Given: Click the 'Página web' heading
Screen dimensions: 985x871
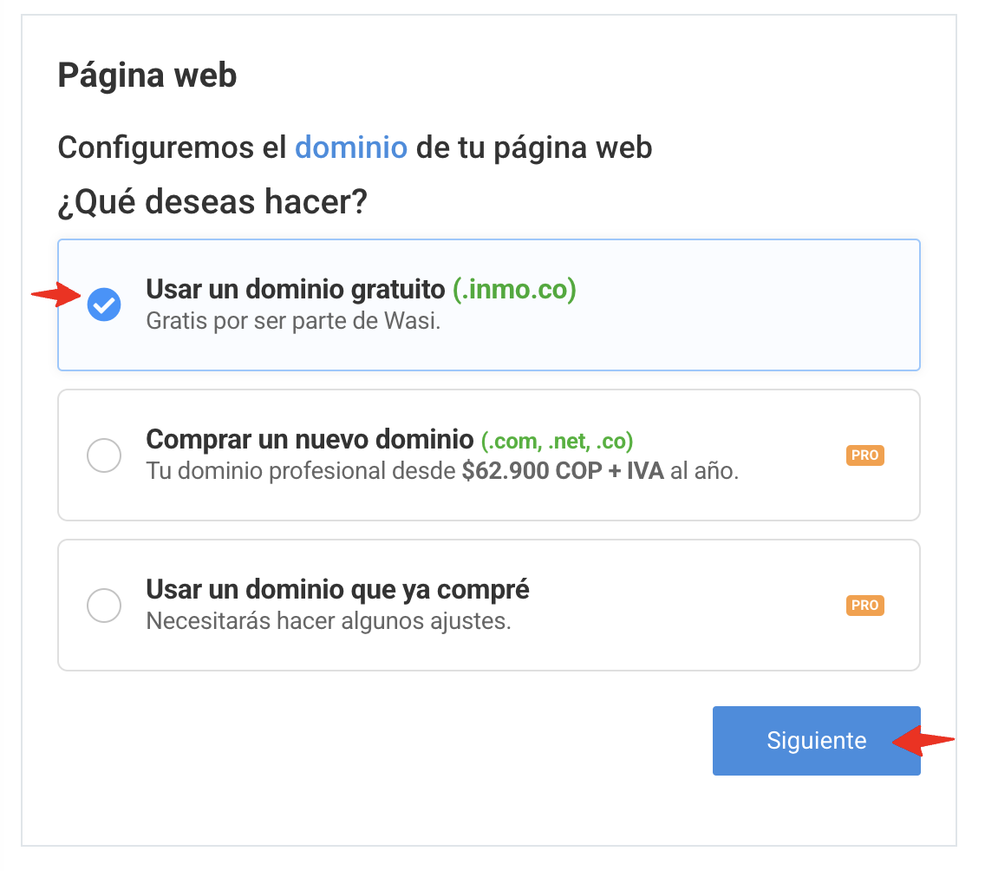Looking at the screenshot, I should [x=147, y=75].
